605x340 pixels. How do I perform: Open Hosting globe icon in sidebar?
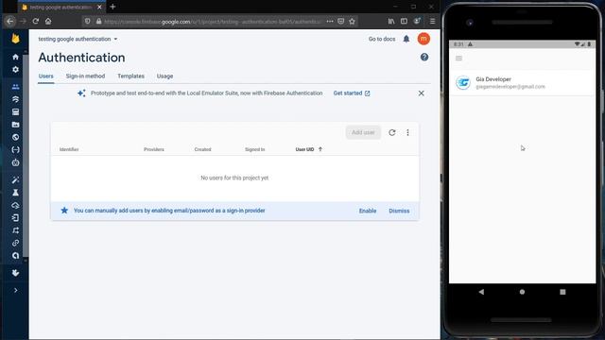point(15,137)
